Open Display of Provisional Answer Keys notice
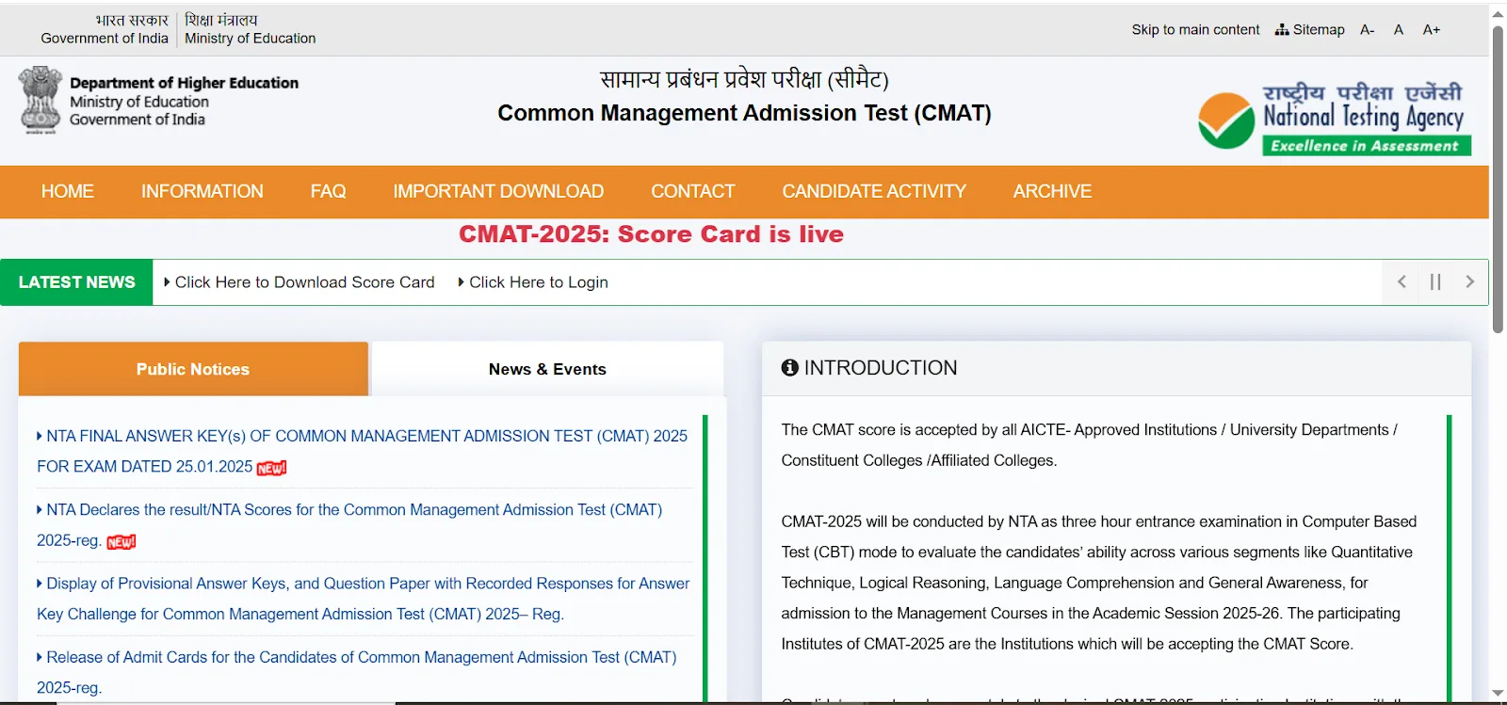This screenshot has height=705, width=1507. (363, 599)
